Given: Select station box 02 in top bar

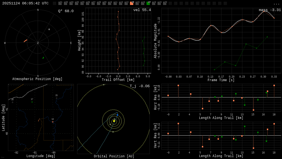Looking at the screenshot, I should pyautogui.click(x=66, y=3).
